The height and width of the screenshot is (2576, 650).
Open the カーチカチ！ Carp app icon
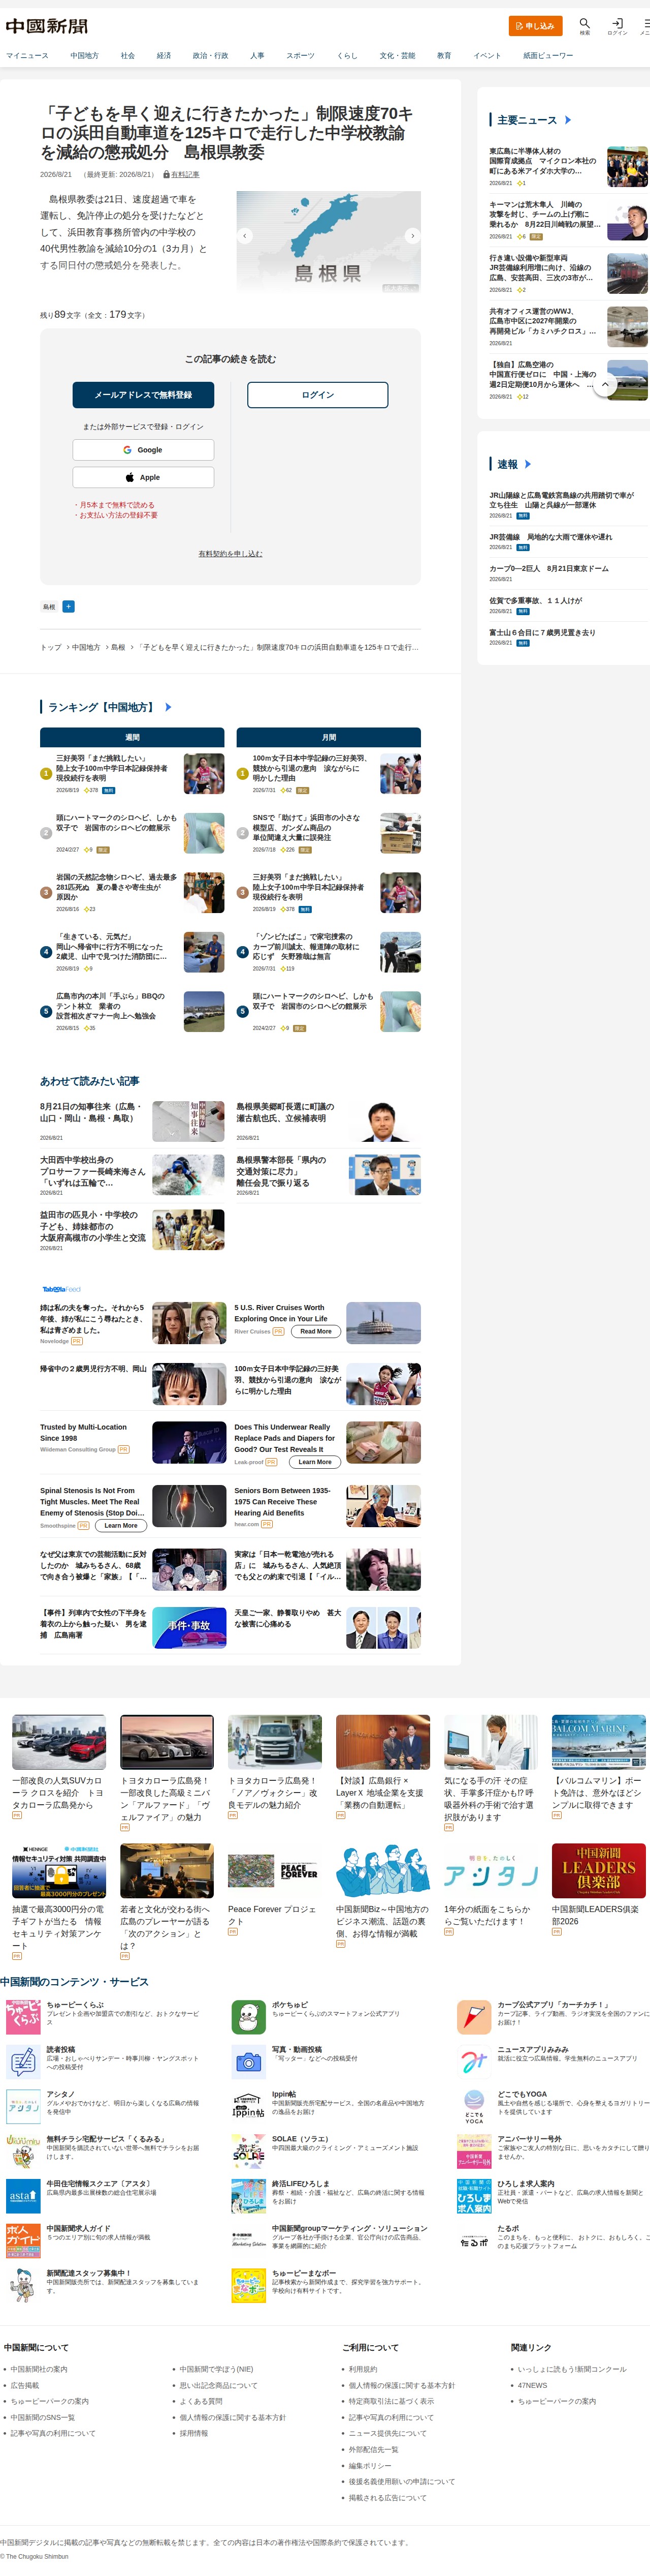coord(473,2017)
